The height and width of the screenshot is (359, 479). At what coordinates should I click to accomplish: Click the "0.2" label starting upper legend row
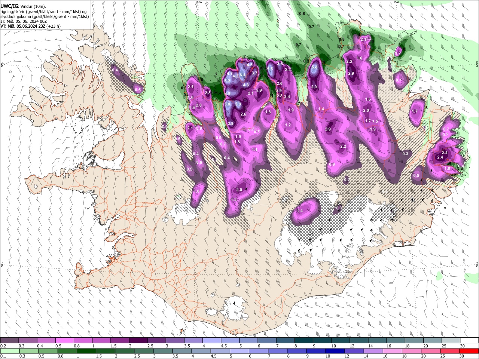[x=3, y=346]
